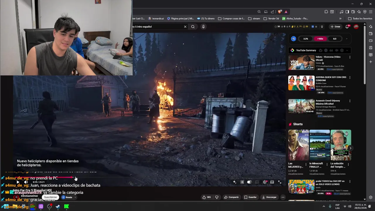This screenshot has width=375, height=211.
Task: Open the Remix dropdown arrow
Action: (75, 197)
